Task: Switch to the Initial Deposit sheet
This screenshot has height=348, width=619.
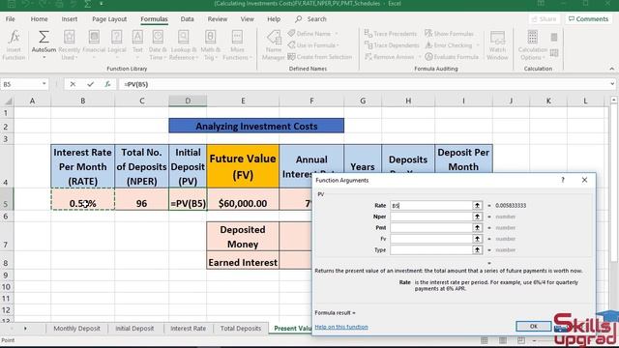Action: click(x=134, y=329)
